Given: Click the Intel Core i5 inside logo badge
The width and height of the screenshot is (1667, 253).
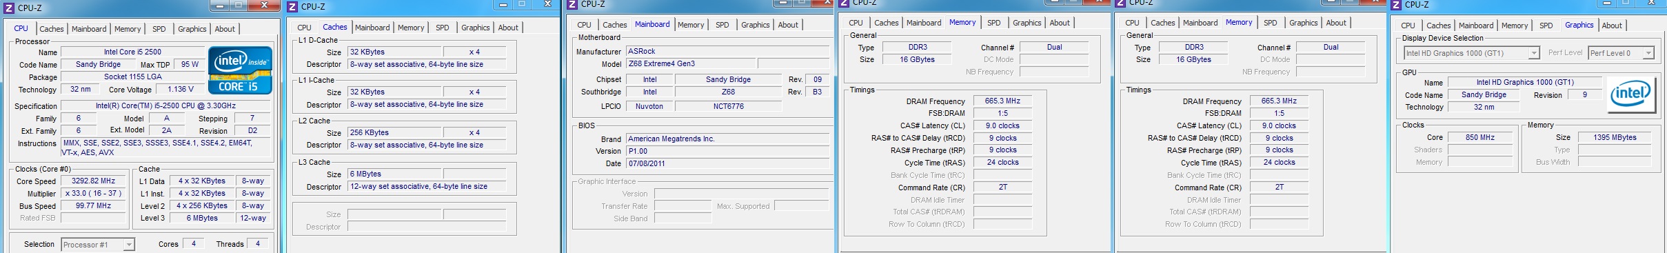Looking at the screenshot, I should coord(240,70).
